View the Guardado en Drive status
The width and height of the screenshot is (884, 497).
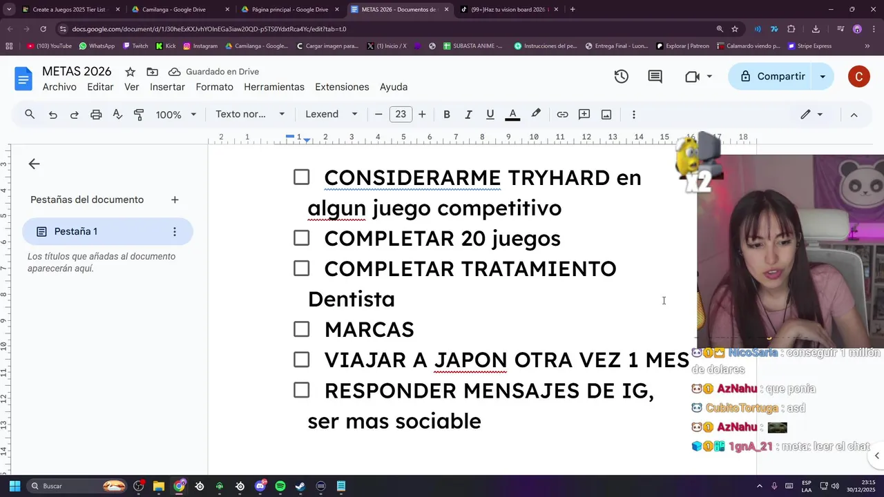[213, 72]
